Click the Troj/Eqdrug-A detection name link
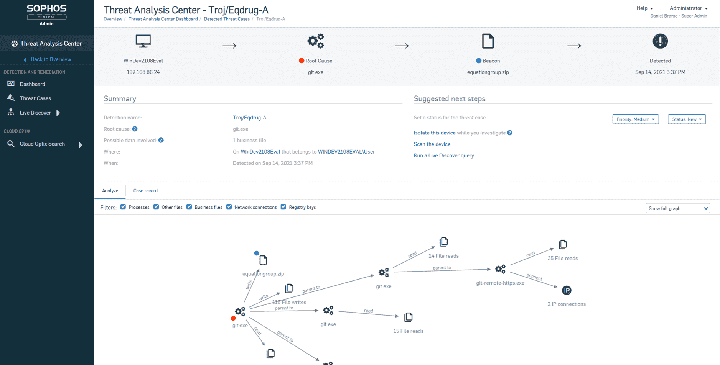The height and width of the screenshot is (365, 720). [250, 118]
